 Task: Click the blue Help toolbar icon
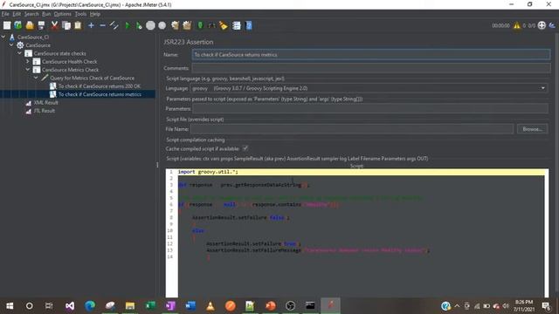tap(248, 25)
